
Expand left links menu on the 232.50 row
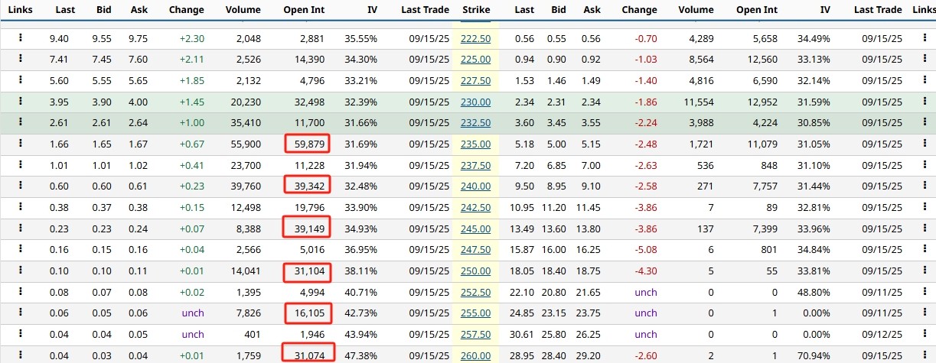(x=21, y=122)
